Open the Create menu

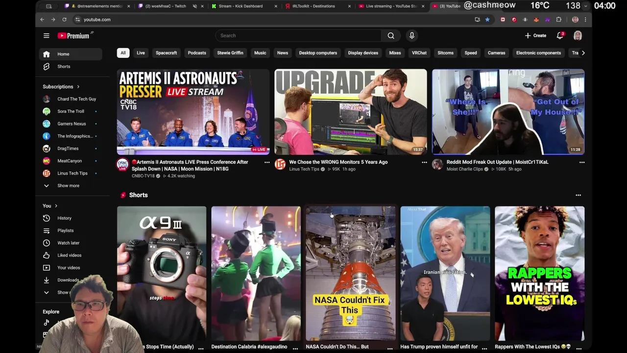[535, 35]
